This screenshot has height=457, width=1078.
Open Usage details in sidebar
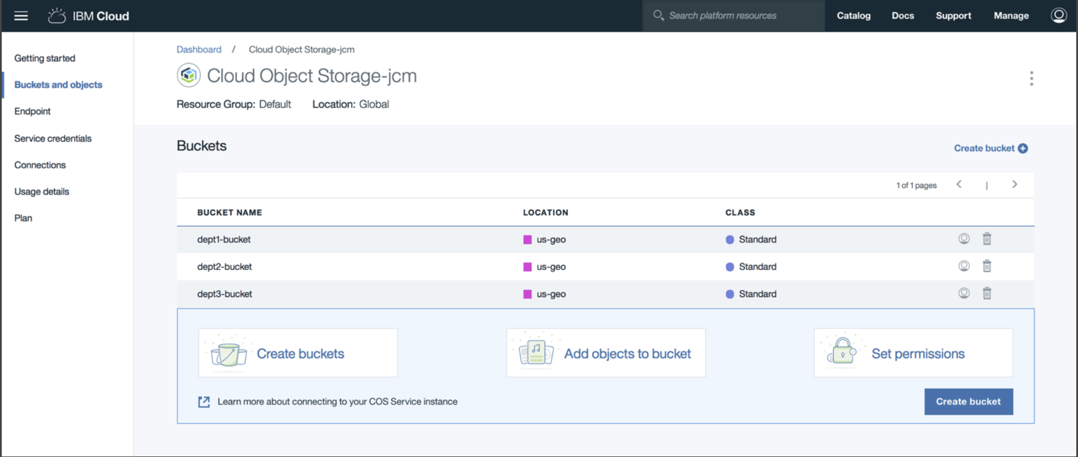[x=42, y=192]
